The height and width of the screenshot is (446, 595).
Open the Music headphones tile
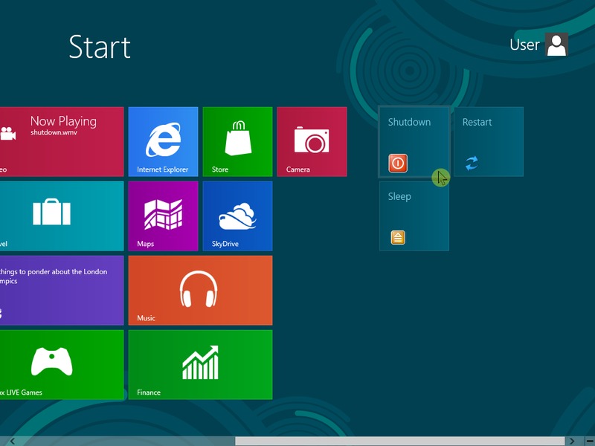click(200, 290)
